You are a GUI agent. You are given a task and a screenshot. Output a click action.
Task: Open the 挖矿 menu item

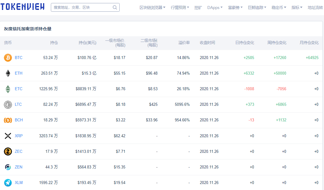click(198, 7)
